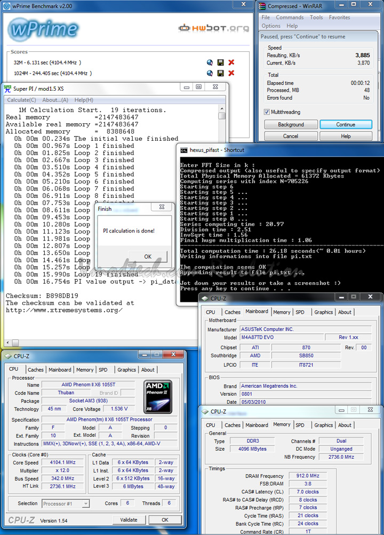Click the BIOS Version 0801 field

pyautogui.click(x=306, y=394)
